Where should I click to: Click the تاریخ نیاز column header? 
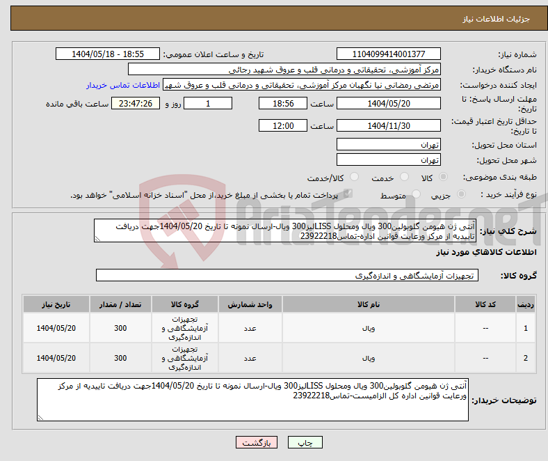coord(56,304)
